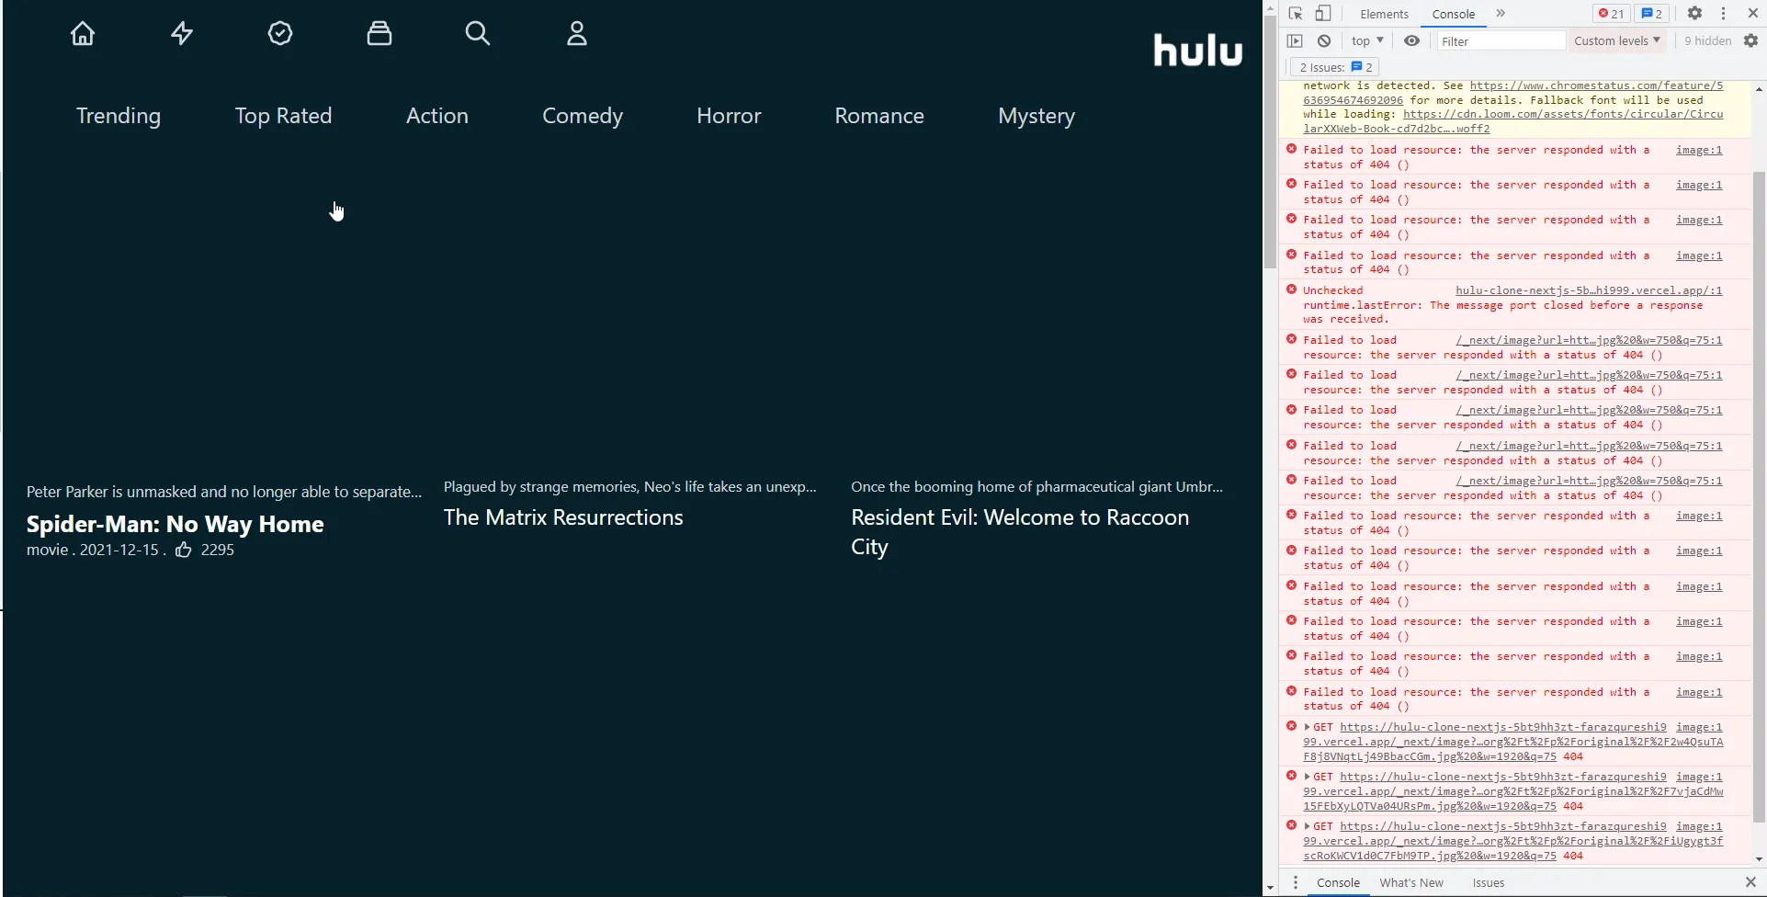Activate the inspect element picker icon
This screenshot has height=897, width=1767.
1296,14
